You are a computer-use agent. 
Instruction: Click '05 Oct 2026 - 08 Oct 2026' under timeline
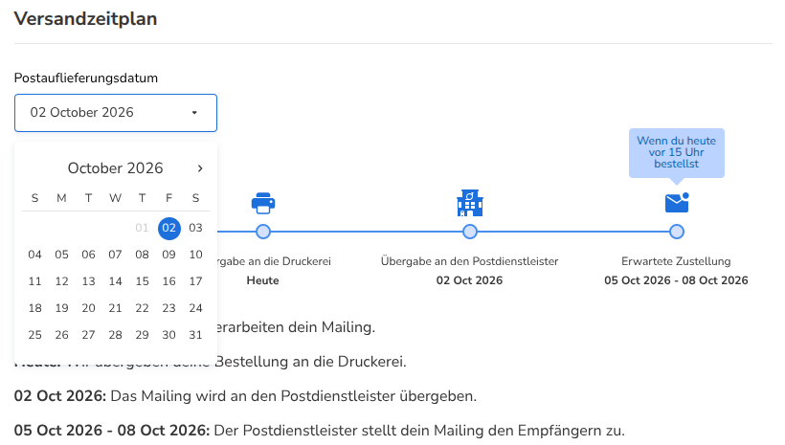pos(677,280)
